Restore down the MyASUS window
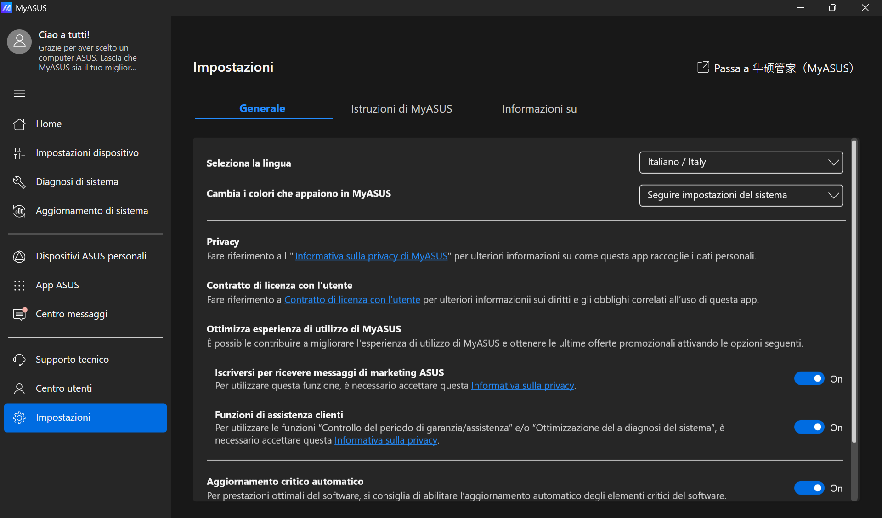This screenshot has width=882, height=518. pos(832,8)
